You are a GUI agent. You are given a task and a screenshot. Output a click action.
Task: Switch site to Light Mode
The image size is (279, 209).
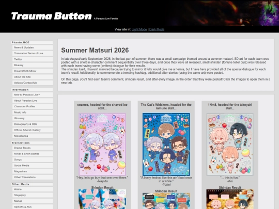coord(139,29)
